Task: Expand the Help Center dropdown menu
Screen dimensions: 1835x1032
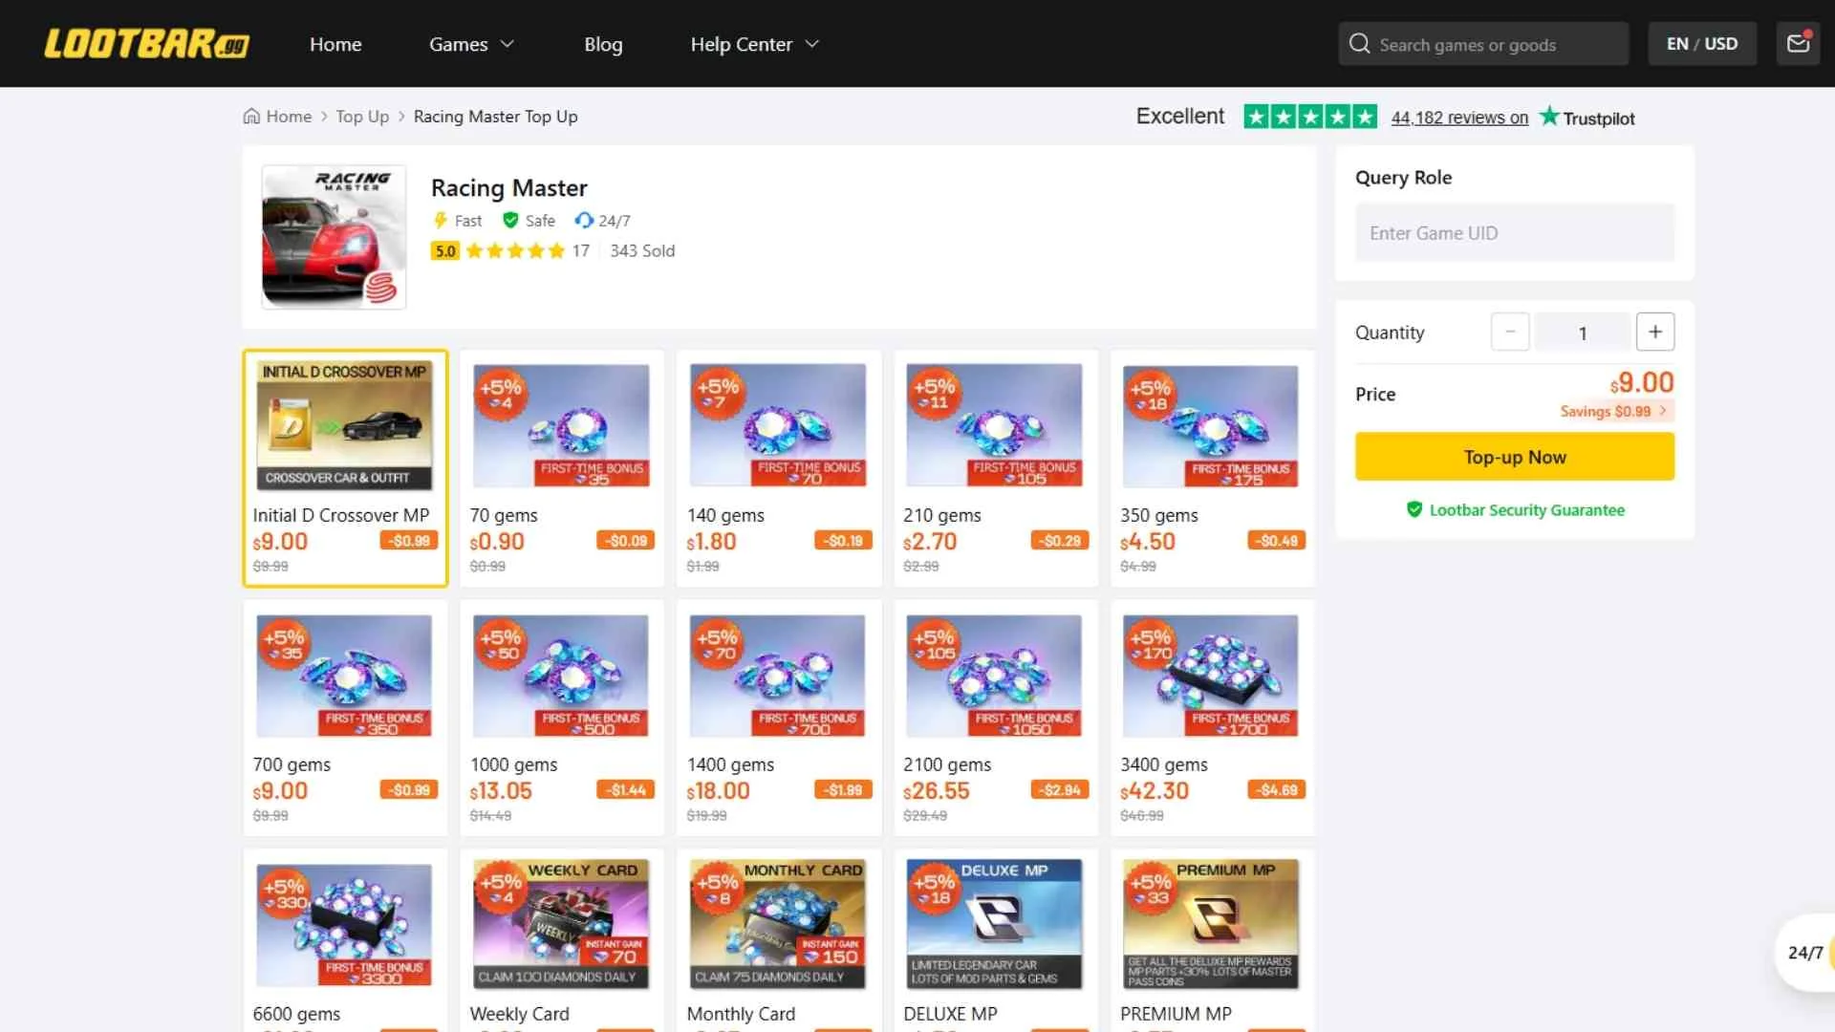Action: pyautogui.click(x=755, y=44)
